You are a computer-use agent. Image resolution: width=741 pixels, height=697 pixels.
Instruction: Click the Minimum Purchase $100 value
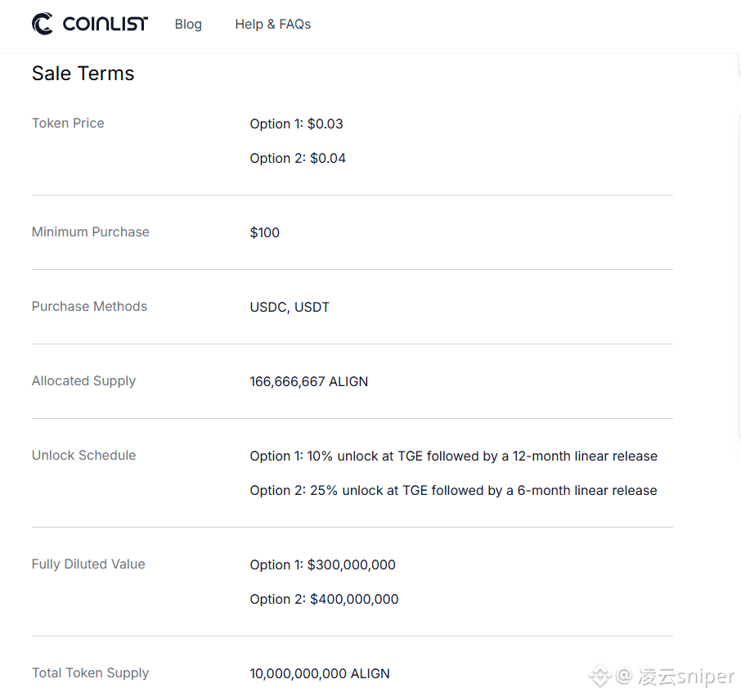point(265,232)
